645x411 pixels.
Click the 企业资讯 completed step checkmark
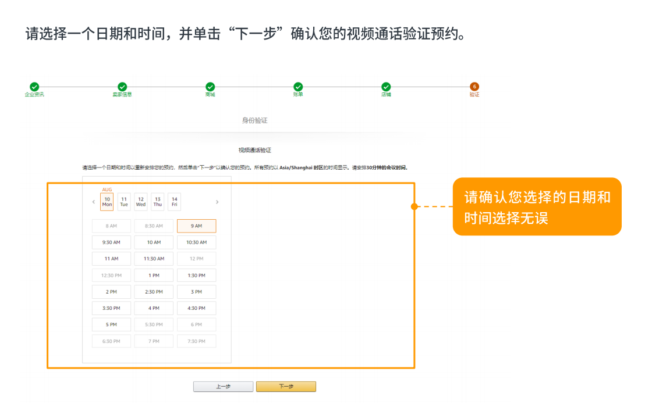pyautogui.click(x=34, y=87)
